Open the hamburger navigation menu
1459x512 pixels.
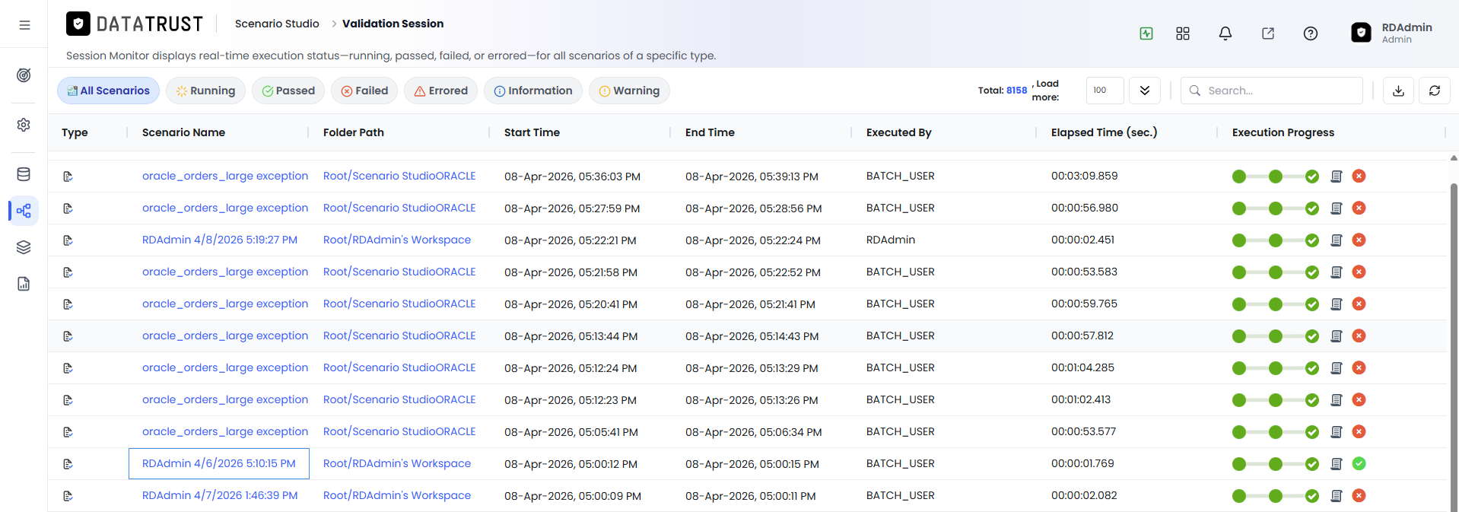click(24, 25)
